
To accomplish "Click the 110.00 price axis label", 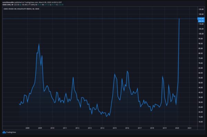I will [x=201, y=24].
